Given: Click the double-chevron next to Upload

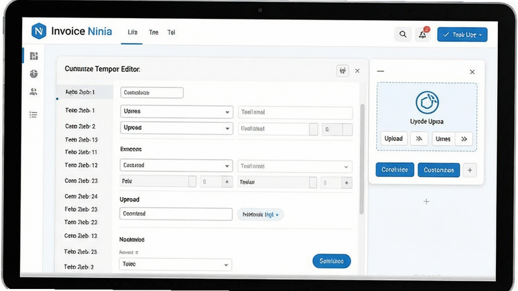Looking at the screenshot, I should [419, 138].
